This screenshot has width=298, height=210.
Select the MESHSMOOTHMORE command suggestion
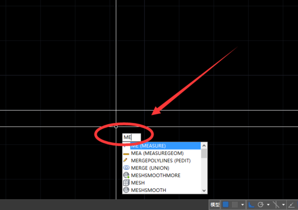click(x=161, y=175)
